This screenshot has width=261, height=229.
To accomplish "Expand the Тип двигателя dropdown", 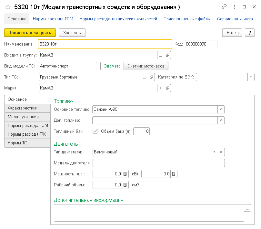I will (x=215, y=152).
